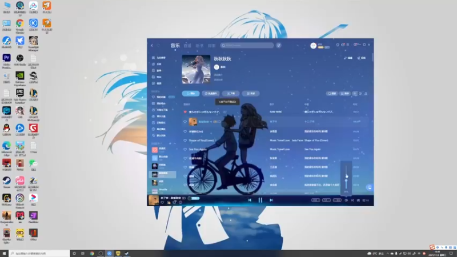457x257 pixels.
Task: Open the now playing album thumbnail
Action: (x=154, y=200)
